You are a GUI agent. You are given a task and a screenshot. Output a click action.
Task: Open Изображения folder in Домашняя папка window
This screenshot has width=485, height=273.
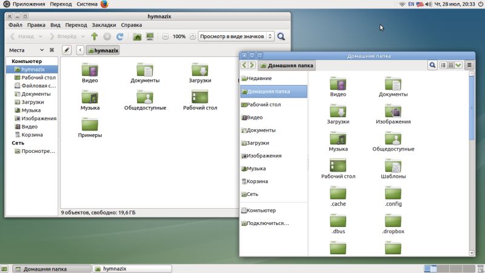coord(393,114)
